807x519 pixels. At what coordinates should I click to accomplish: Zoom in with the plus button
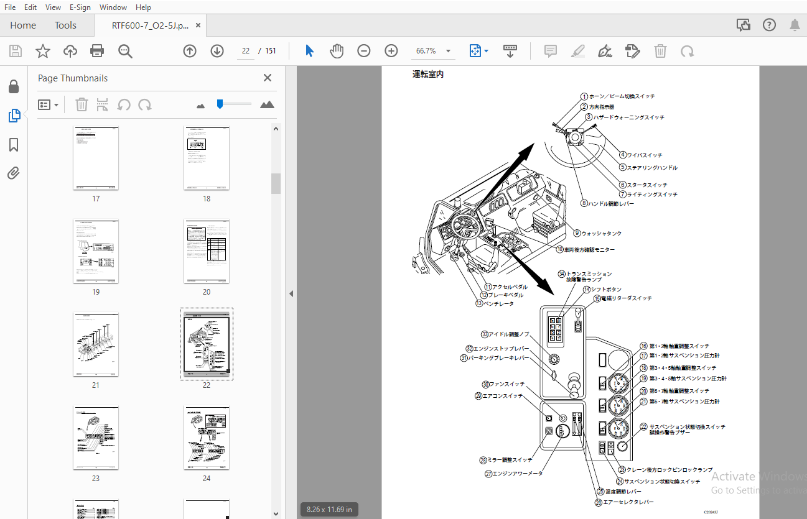(391, 51)
